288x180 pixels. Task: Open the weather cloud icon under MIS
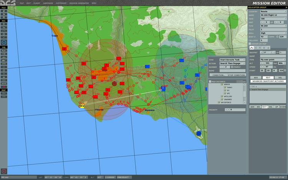[4, 28]
